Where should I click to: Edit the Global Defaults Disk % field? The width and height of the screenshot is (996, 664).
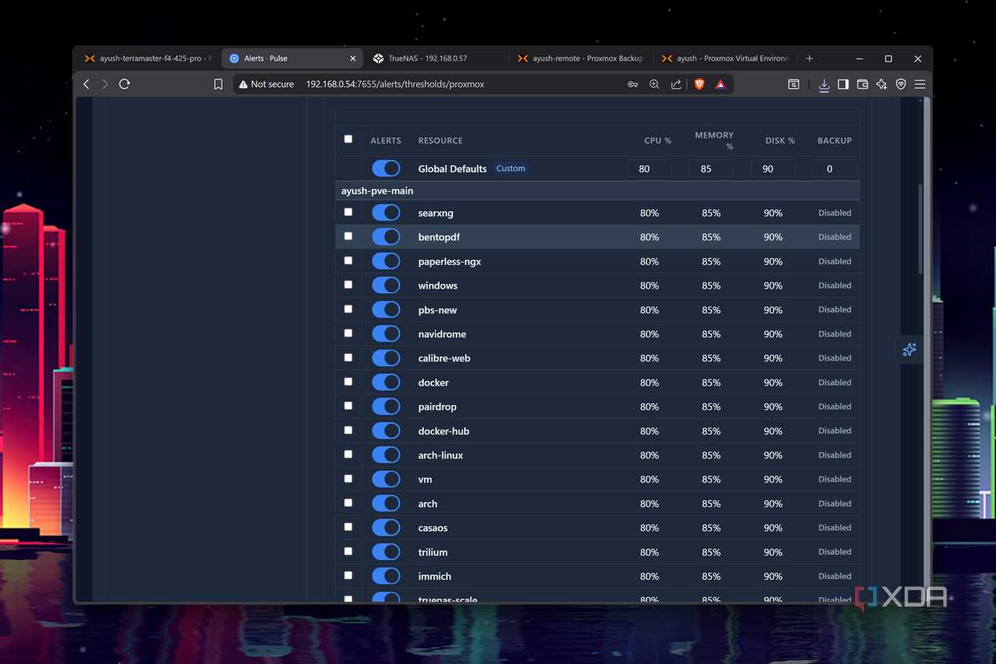click(773, 168)
